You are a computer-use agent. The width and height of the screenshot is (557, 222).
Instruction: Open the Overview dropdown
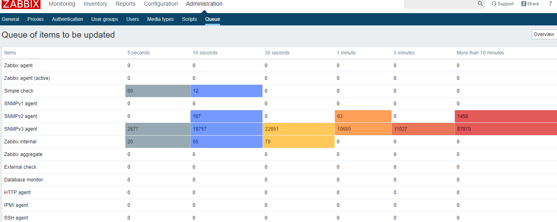pos(544,34)
